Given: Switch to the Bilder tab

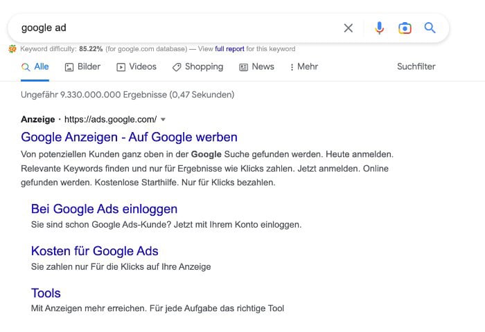Looking at the screenshot, I should pos(82,66).
